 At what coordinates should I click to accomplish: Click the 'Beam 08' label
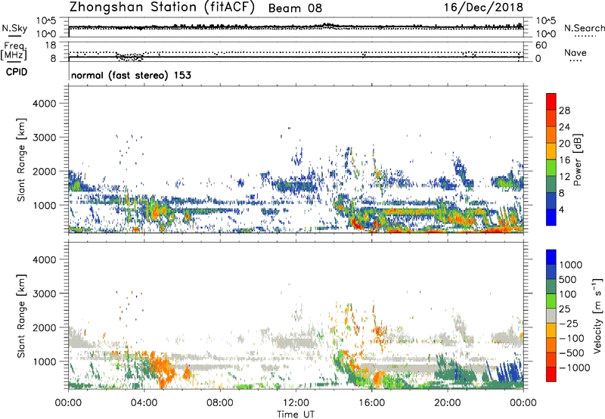[295, 8]
